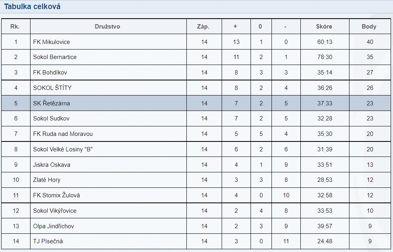393x252 pixels.
Task: Select highlighted SK Řetězárna row
Action: point(196,103)
